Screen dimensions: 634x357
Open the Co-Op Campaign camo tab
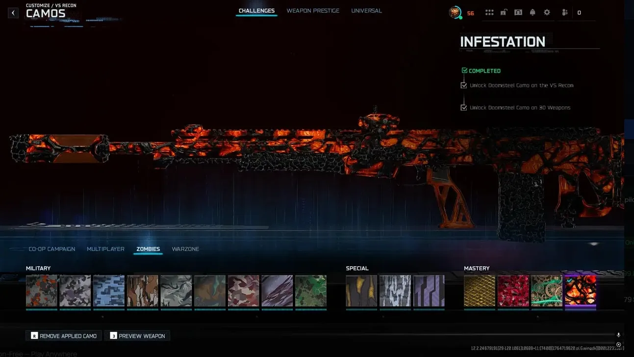click(x=52, y=249)
